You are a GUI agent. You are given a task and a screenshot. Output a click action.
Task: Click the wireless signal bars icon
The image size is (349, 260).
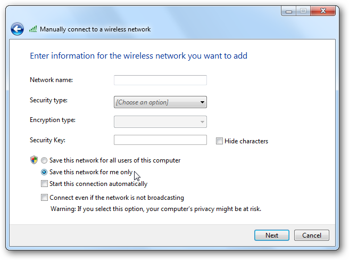pyautogui.click(x=33, y=29)
